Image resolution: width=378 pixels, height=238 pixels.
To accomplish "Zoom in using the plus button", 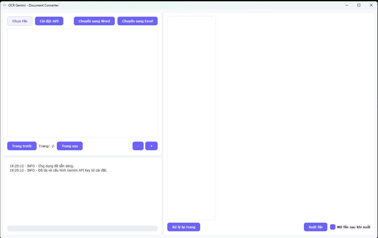I will coord(151,146).
